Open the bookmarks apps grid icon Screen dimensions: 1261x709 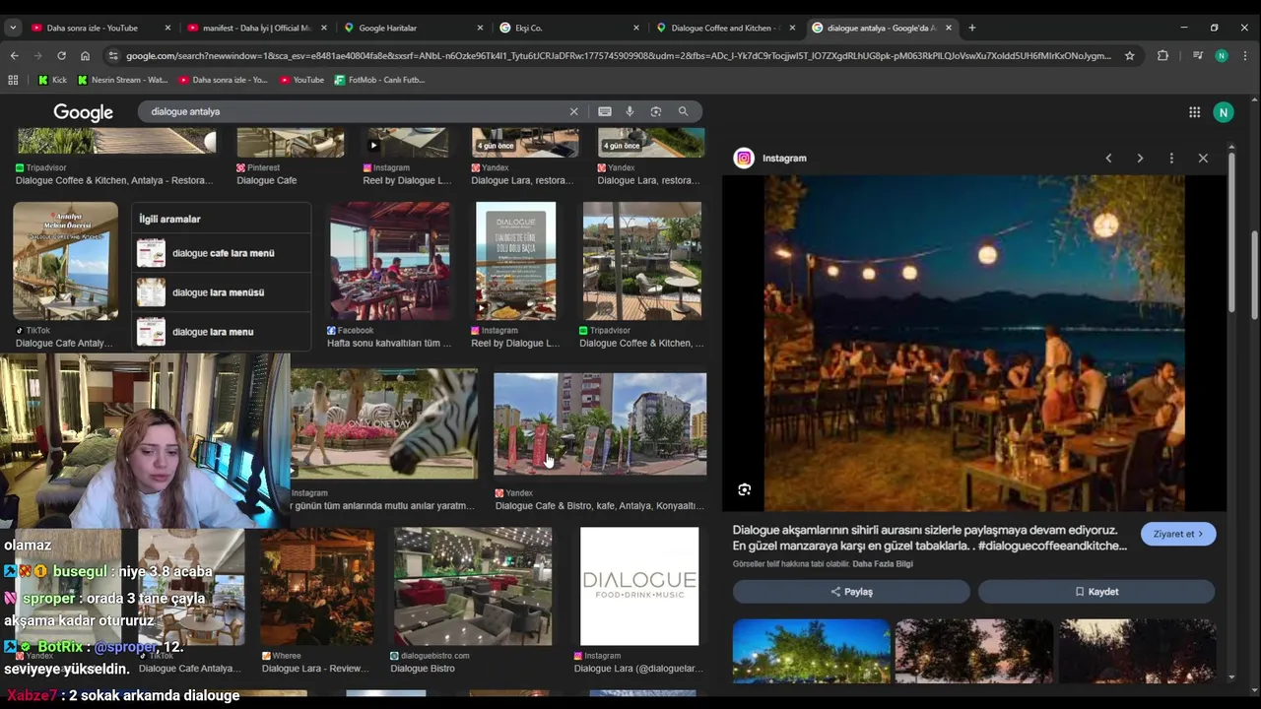coord(14,80)
